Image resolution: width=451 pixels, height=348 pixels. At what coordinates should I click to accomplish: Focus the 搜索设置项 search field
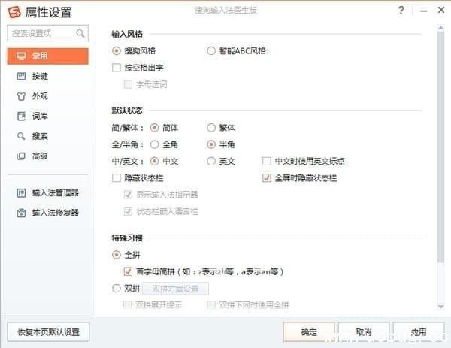coord(42,34)
